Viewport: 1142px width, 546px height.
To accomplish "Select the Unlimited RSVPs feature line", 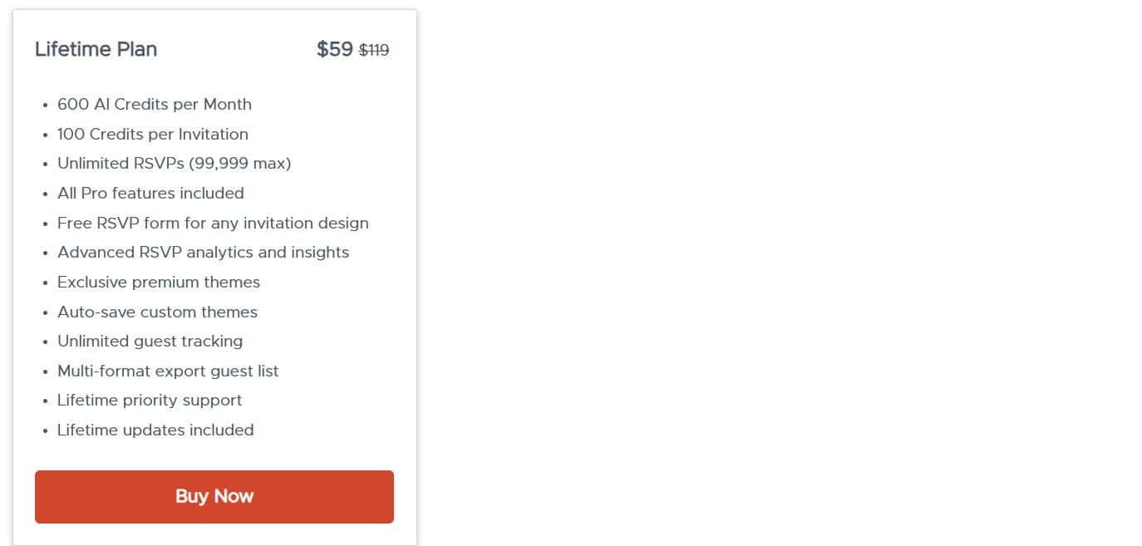I will (174, 163).
